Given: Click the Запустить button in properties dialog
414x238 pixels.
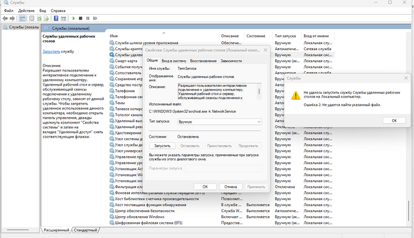Looking at the screenshot, I should 162,146.
